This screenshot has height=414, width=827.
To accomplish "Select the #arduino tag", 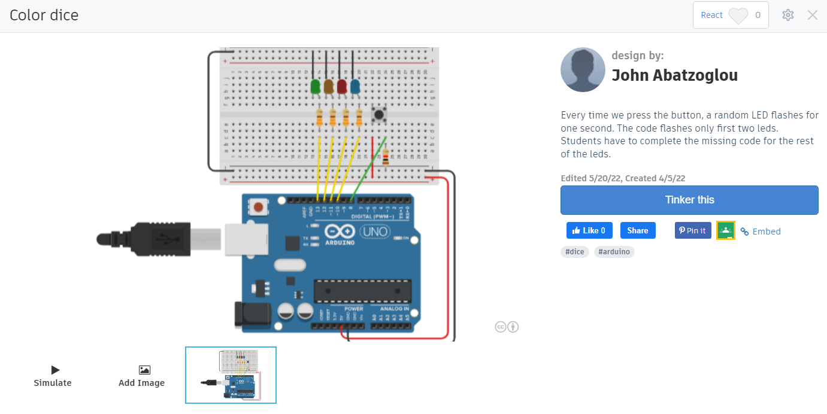I will (614, 252).
